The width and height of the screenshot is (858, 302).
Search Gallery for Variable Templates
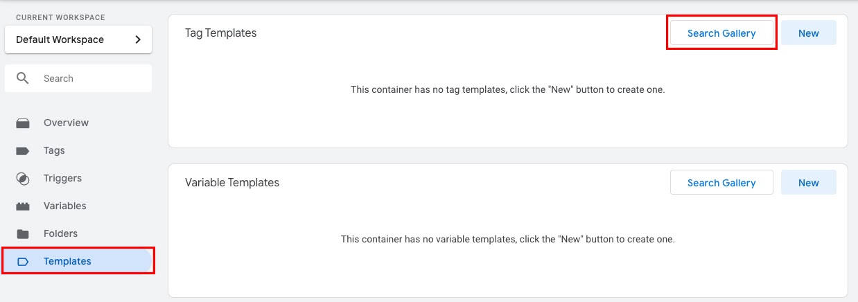[x=721, y=183]
